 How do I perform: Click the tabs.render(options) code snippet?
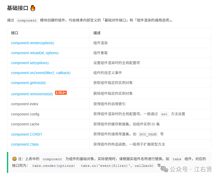coord(53,166)
